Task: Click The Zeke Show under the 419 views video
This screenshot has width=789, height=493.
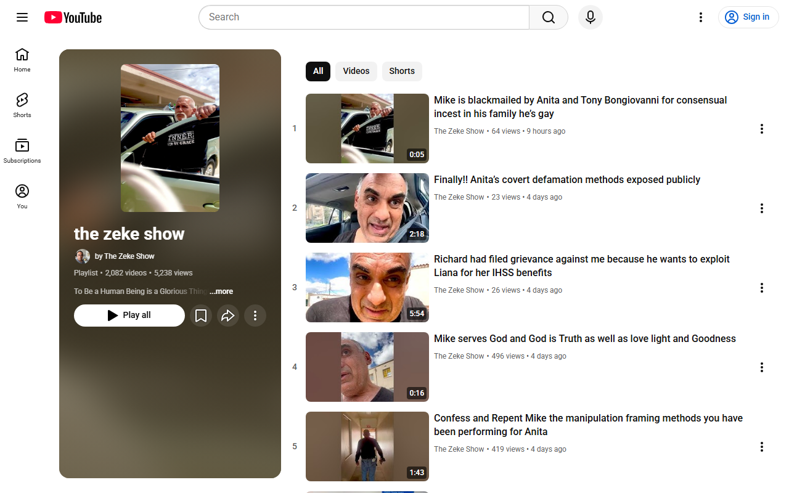Action: click(459, 449)
